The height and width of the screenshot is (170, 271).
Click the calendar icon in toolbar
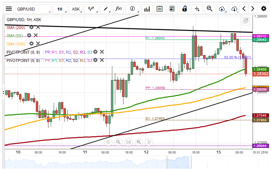(x=159, y=9)
